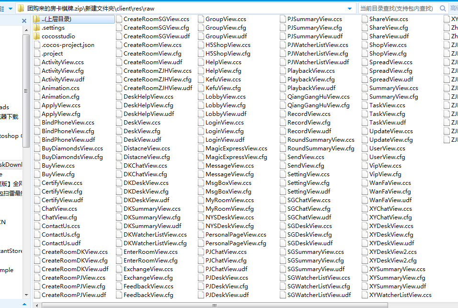Select the .cocos-project.json file icon
The width and height of the screenshot is (458, 308).
point(37,45)
